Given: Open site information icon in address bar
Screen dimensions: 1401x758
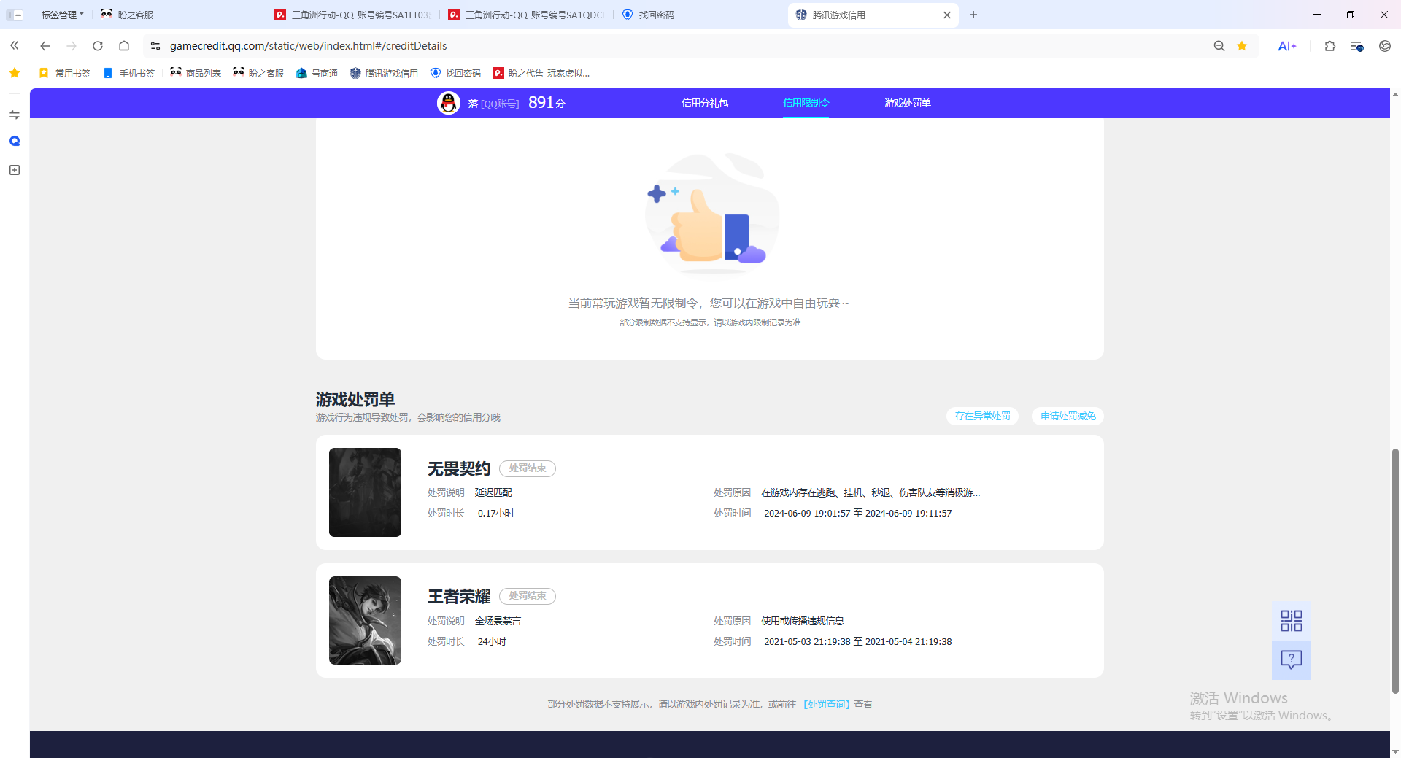Looking at the screenshot, I should [155, 46].
